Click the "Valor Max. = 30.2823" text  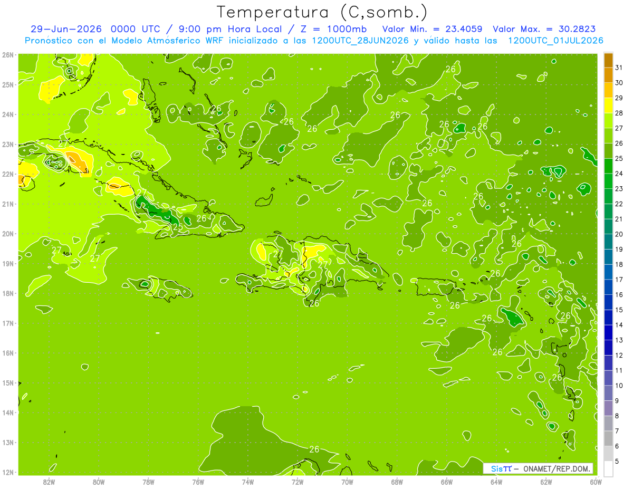(x=544, y=29)
